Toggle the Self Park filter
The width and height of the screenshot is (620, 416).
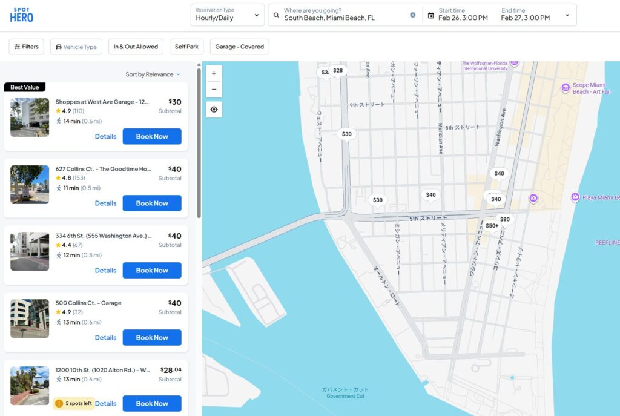click(186, 47)
